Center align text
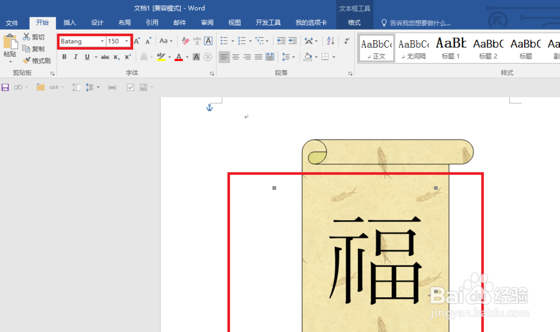Viewport: 560px width, 332px height. pos(236,57)
